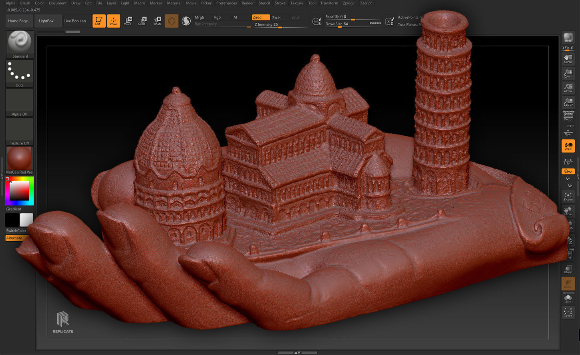Open the Dots stroke selector
Screen dimensions: 580x355
(x=20, y=74)
